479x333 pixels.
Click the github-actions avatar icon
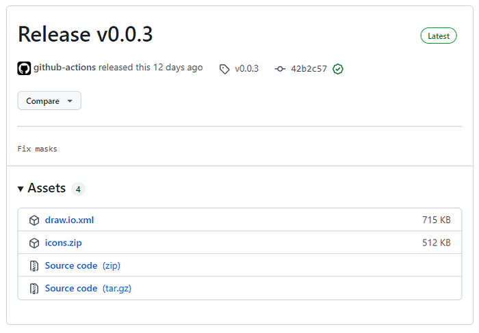point(24,68)
